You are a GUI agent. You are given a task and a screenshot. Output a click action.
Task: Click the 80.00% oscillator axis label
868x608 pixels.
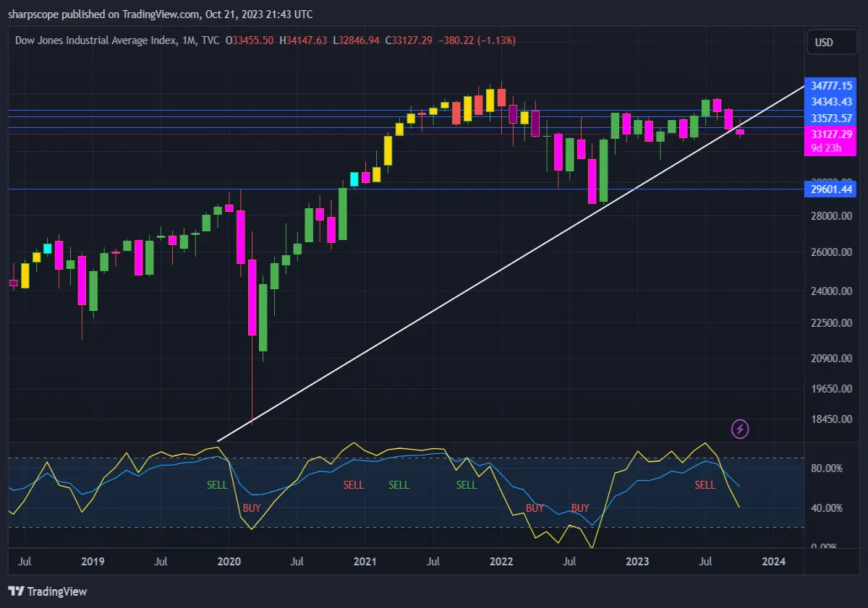tap(827, 468)
